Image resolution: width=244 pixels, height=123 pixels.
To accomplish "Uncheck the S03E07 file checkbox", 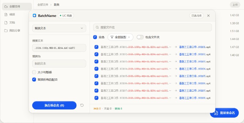I will tap(96, 90).
